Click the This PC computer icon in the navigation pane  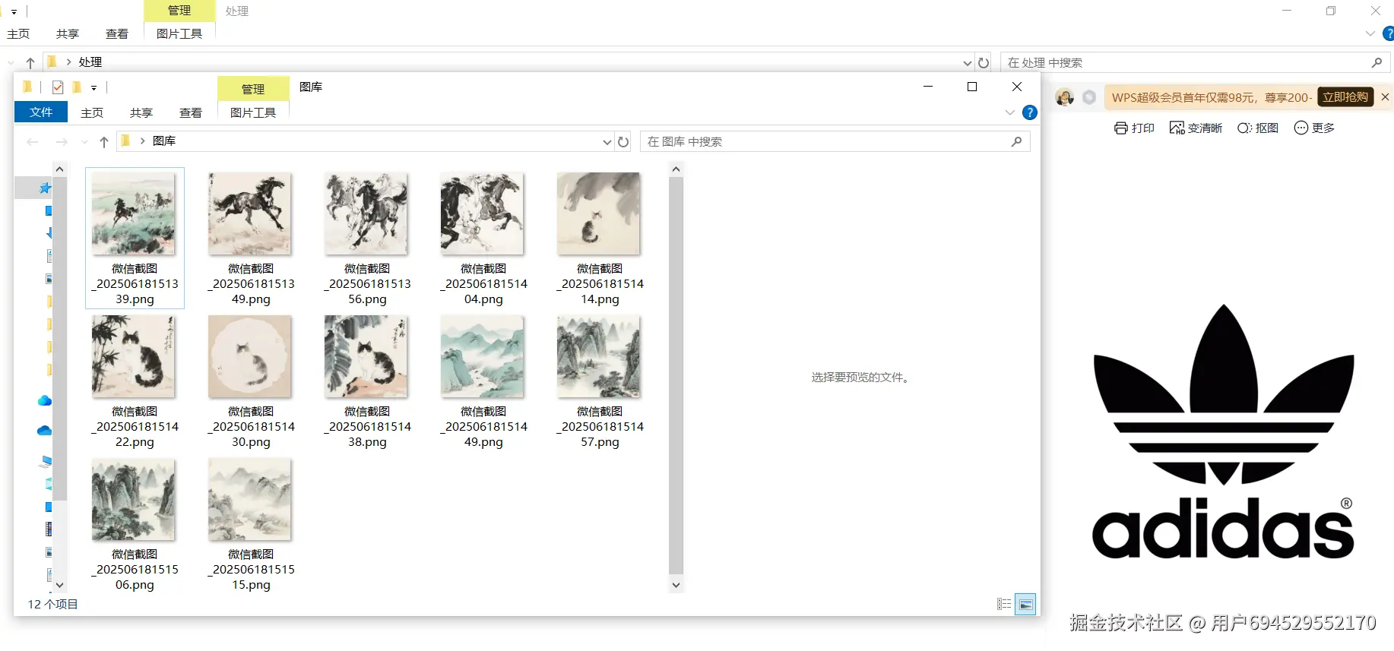pos(46,460)
